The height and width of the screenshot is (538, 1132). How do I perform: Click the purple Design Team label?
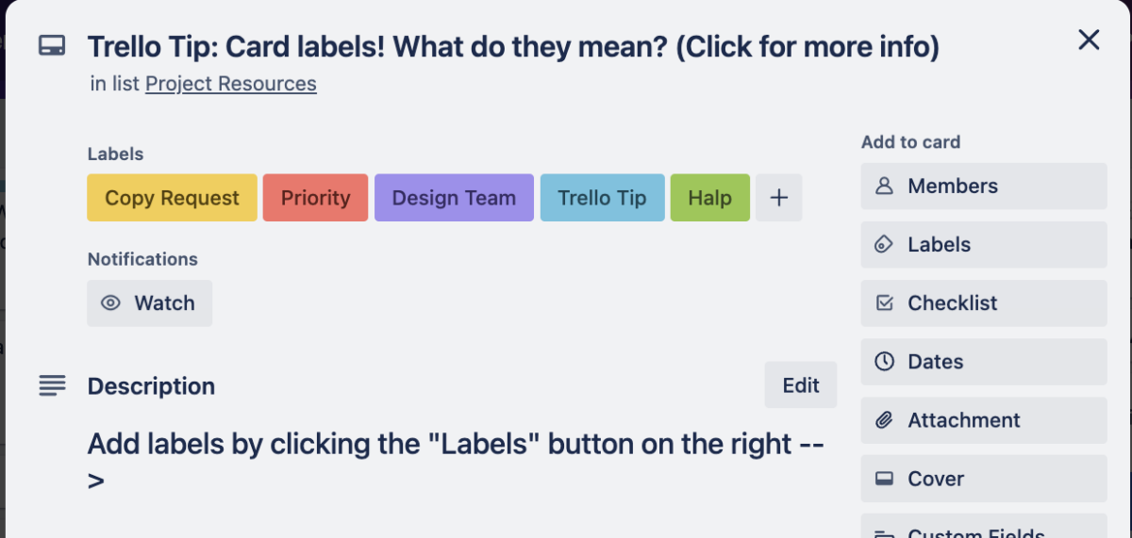coord(454,198)
